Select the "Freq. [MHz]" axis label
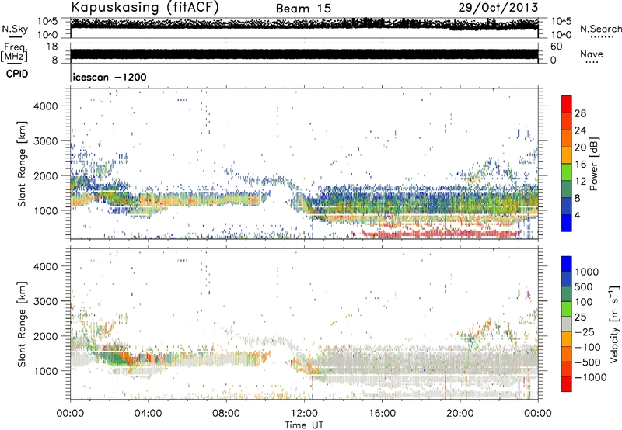Viewport: 622px width, 430px height. [14, 53]
